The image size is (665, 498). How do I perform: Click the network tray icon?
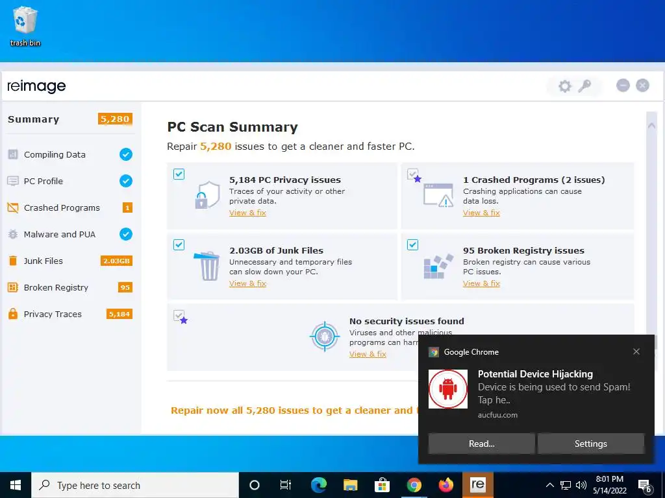(566, 485)
